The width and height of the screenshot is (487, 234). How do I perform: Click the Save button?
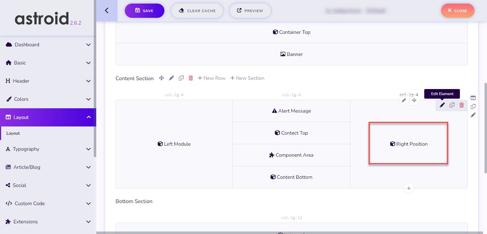tap(144, 11)
